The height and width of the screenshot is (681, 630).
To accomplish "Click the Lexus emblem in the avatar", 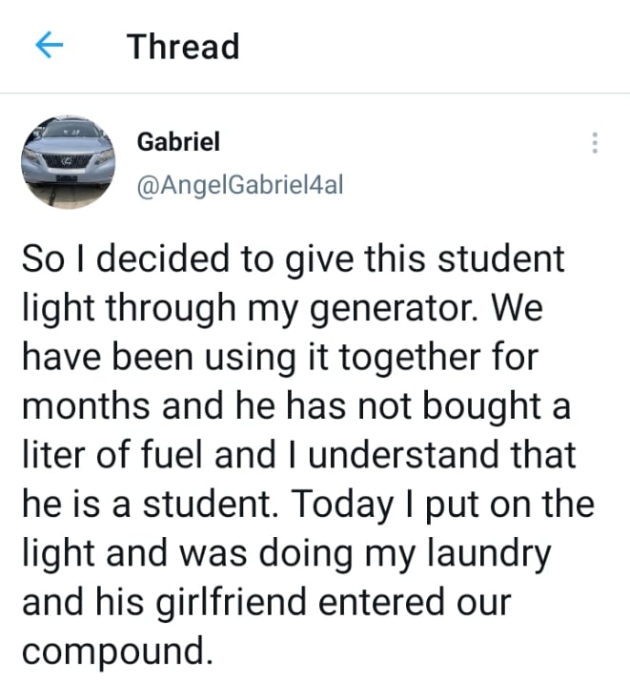I will tap(67, 161).
